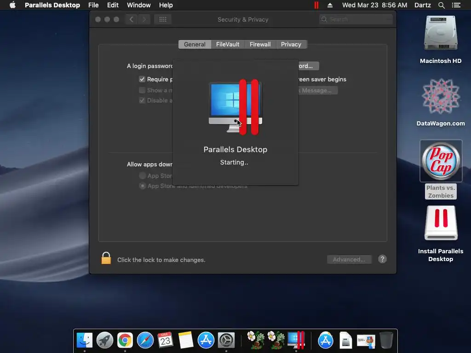Select the App Store radio button
The height and width of the screenshot is (353, 471).
pyautogui.click(x=143, y=176)
